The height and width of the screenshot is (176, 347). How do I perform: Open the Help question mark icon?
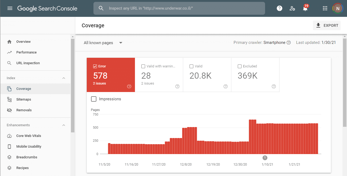(280, 8)
